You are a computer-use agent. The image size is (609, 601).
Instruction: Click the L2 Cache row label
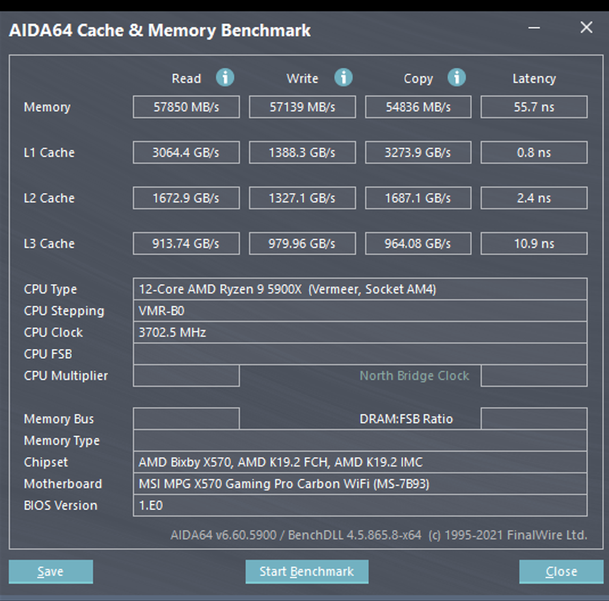pyautogui.click(x=49, y=198)
